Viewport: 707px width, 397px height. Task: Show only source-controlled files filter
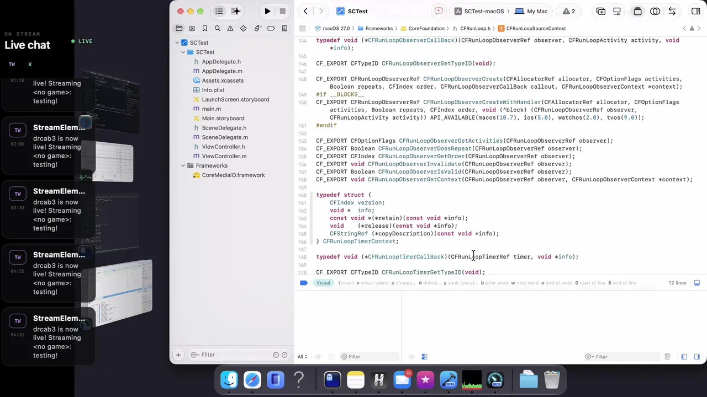tap(284, 355)
